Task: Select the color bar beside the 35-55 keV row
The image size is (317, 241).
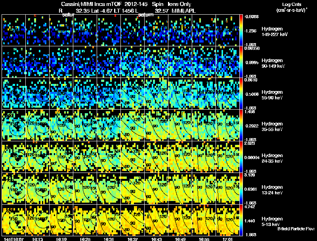Action: pos(241,125)
